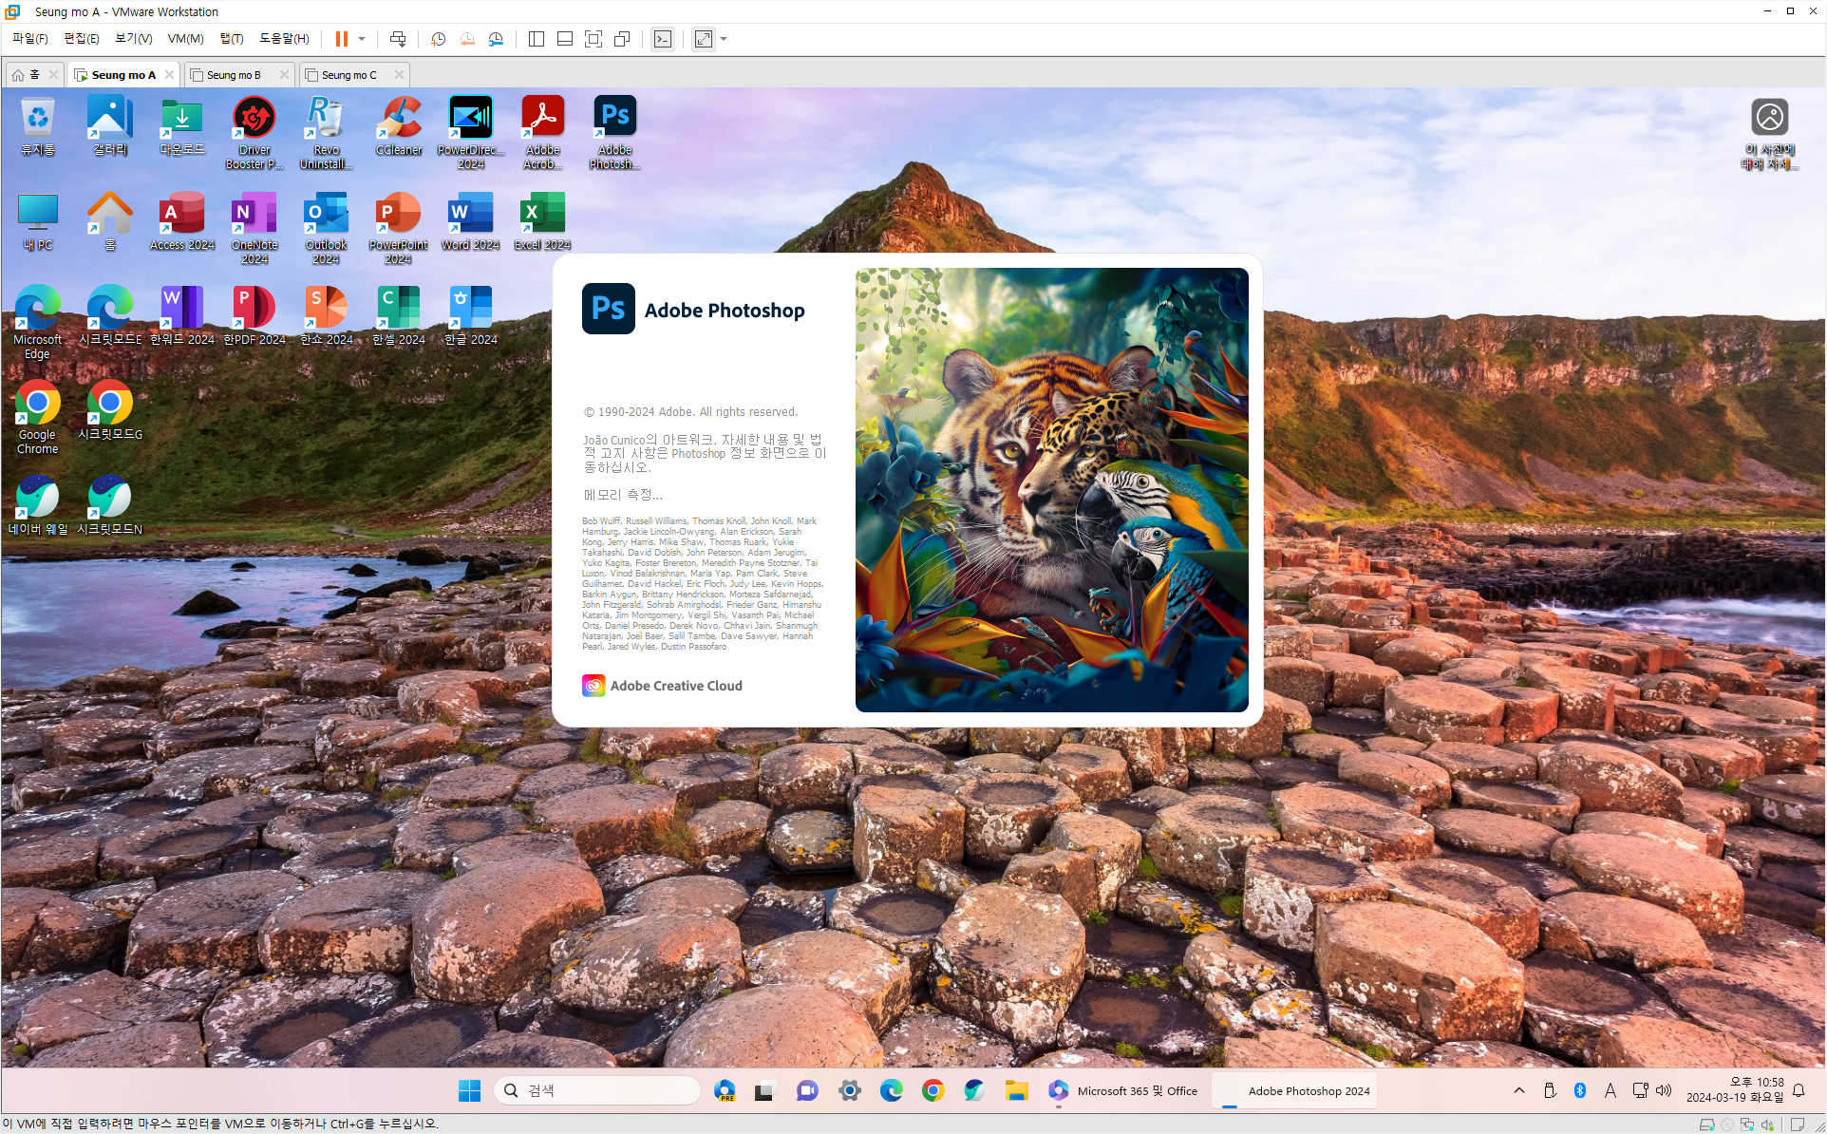Image resolution: width=1827 pixels, height=1134 pixels.
Task: Open 한셀 2024 desktop shortcut
Action: [x=398, y=316]
